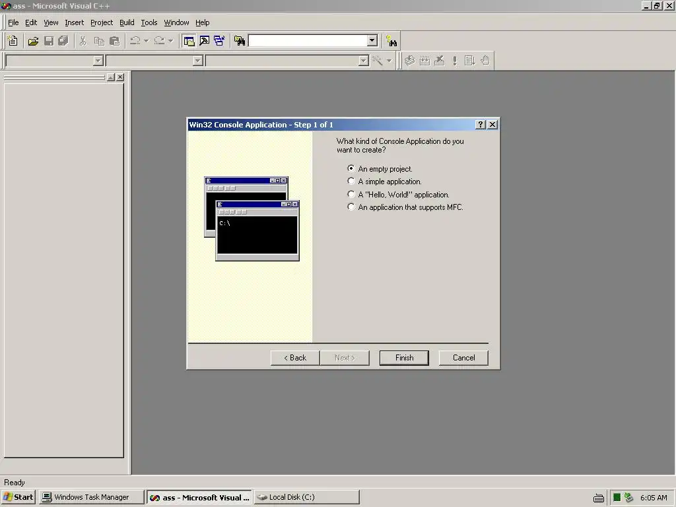
Task: Close the Win32 Console Application dialog
Action: pos(492,125)
